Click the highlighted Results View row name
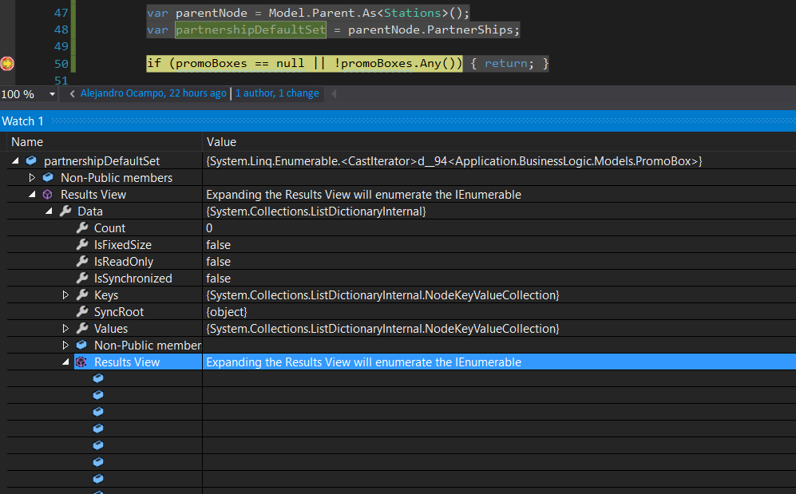Screen dimensions: 796x494 [x=127, y=362]
